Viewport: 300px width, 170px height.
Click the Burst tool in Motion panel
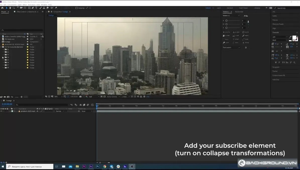246,32
